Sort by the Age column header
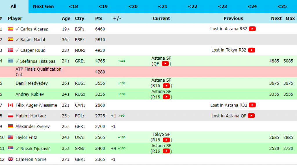Viewport: 297px width, 165px height. pyautogui.click(x=66, y=18)
